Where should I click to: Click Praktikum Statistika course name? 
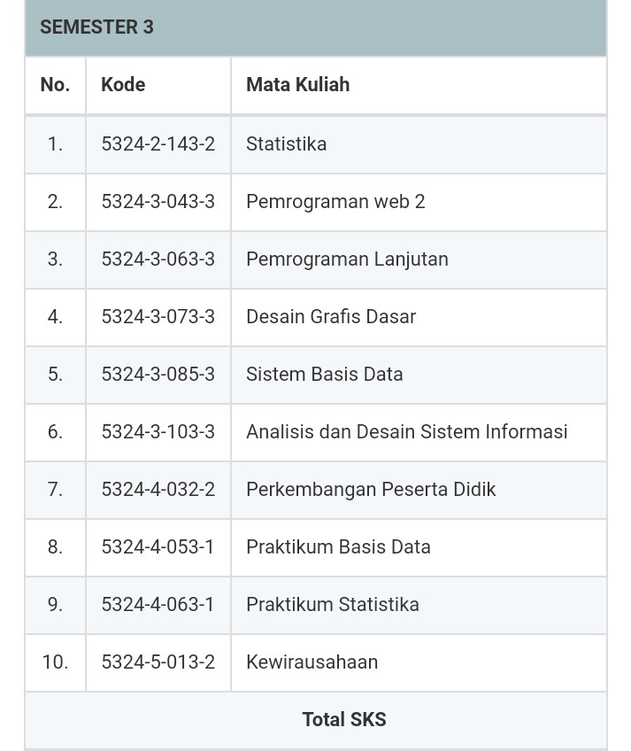coord(332,605)
